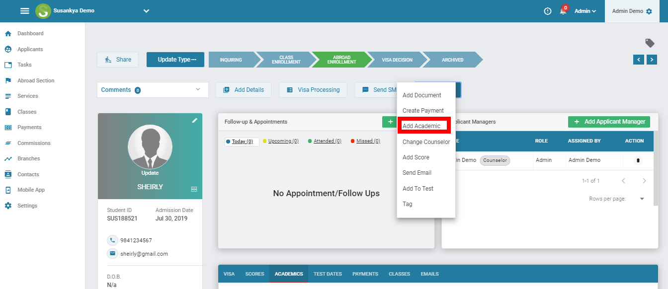Click the Share button
Image resolution: width=668 pixels, height=289 pixels.
click(117, 59)
